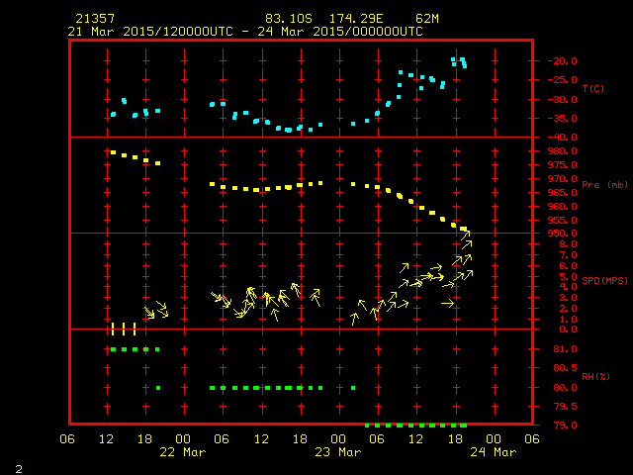Click the Pre (mb) pressure axis label
Screen dimensions: 633x475
tap(604, 185)
